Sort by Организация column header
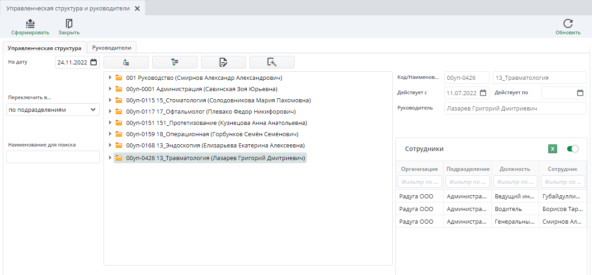This screenshot has height=275, width=592. pyautogui.click(x=419, y=169)
